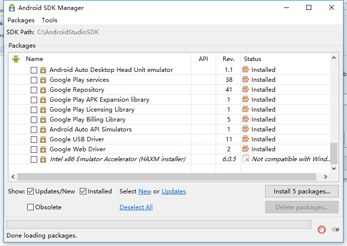Click installed status icon for Google USB Driver
This screenshot has height=246, width=347.
(x=246, y=139)
